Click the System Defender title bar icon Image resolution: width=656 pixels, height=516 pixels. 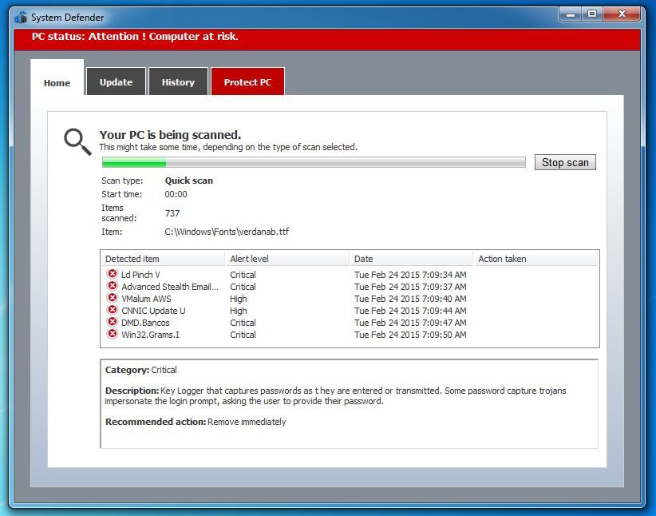(21, 17)
